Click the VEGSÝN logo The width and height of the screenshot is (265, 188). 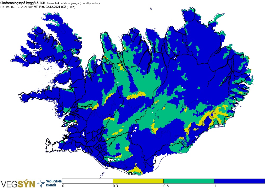18,184
